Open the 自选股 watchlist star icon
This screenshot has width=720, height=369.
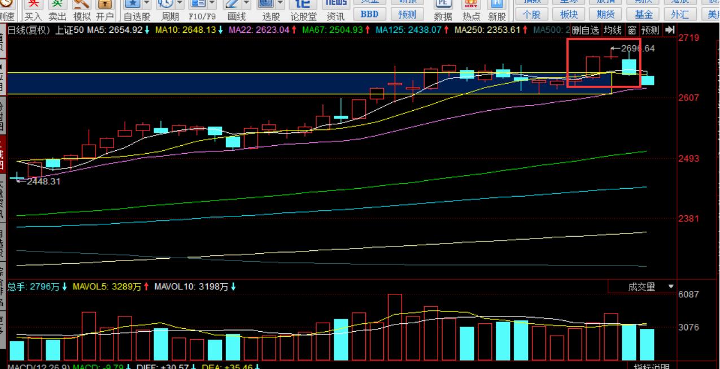pos(132,4)
